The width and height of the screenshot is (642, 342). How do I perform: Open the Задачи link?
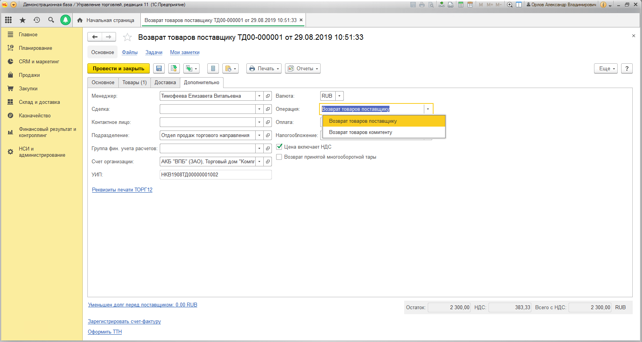pyautogui.click(x=154, y=52)
